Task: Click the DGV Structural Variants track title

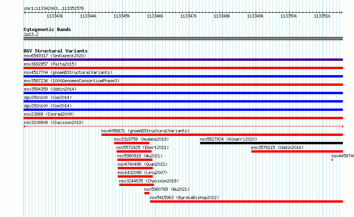Action: 56,51
